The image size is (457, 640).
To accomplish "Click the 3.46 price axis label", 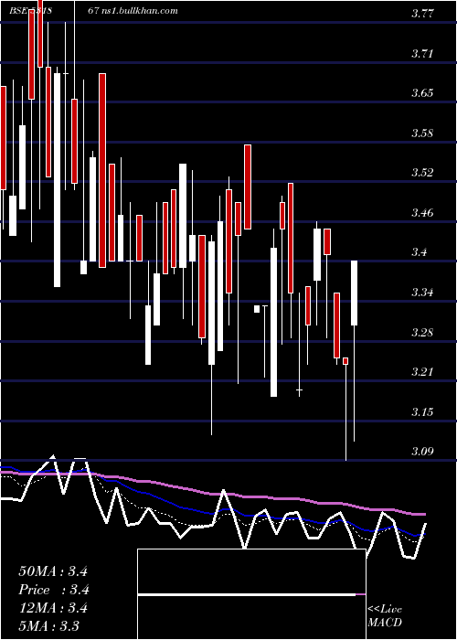I will [422, 213].
